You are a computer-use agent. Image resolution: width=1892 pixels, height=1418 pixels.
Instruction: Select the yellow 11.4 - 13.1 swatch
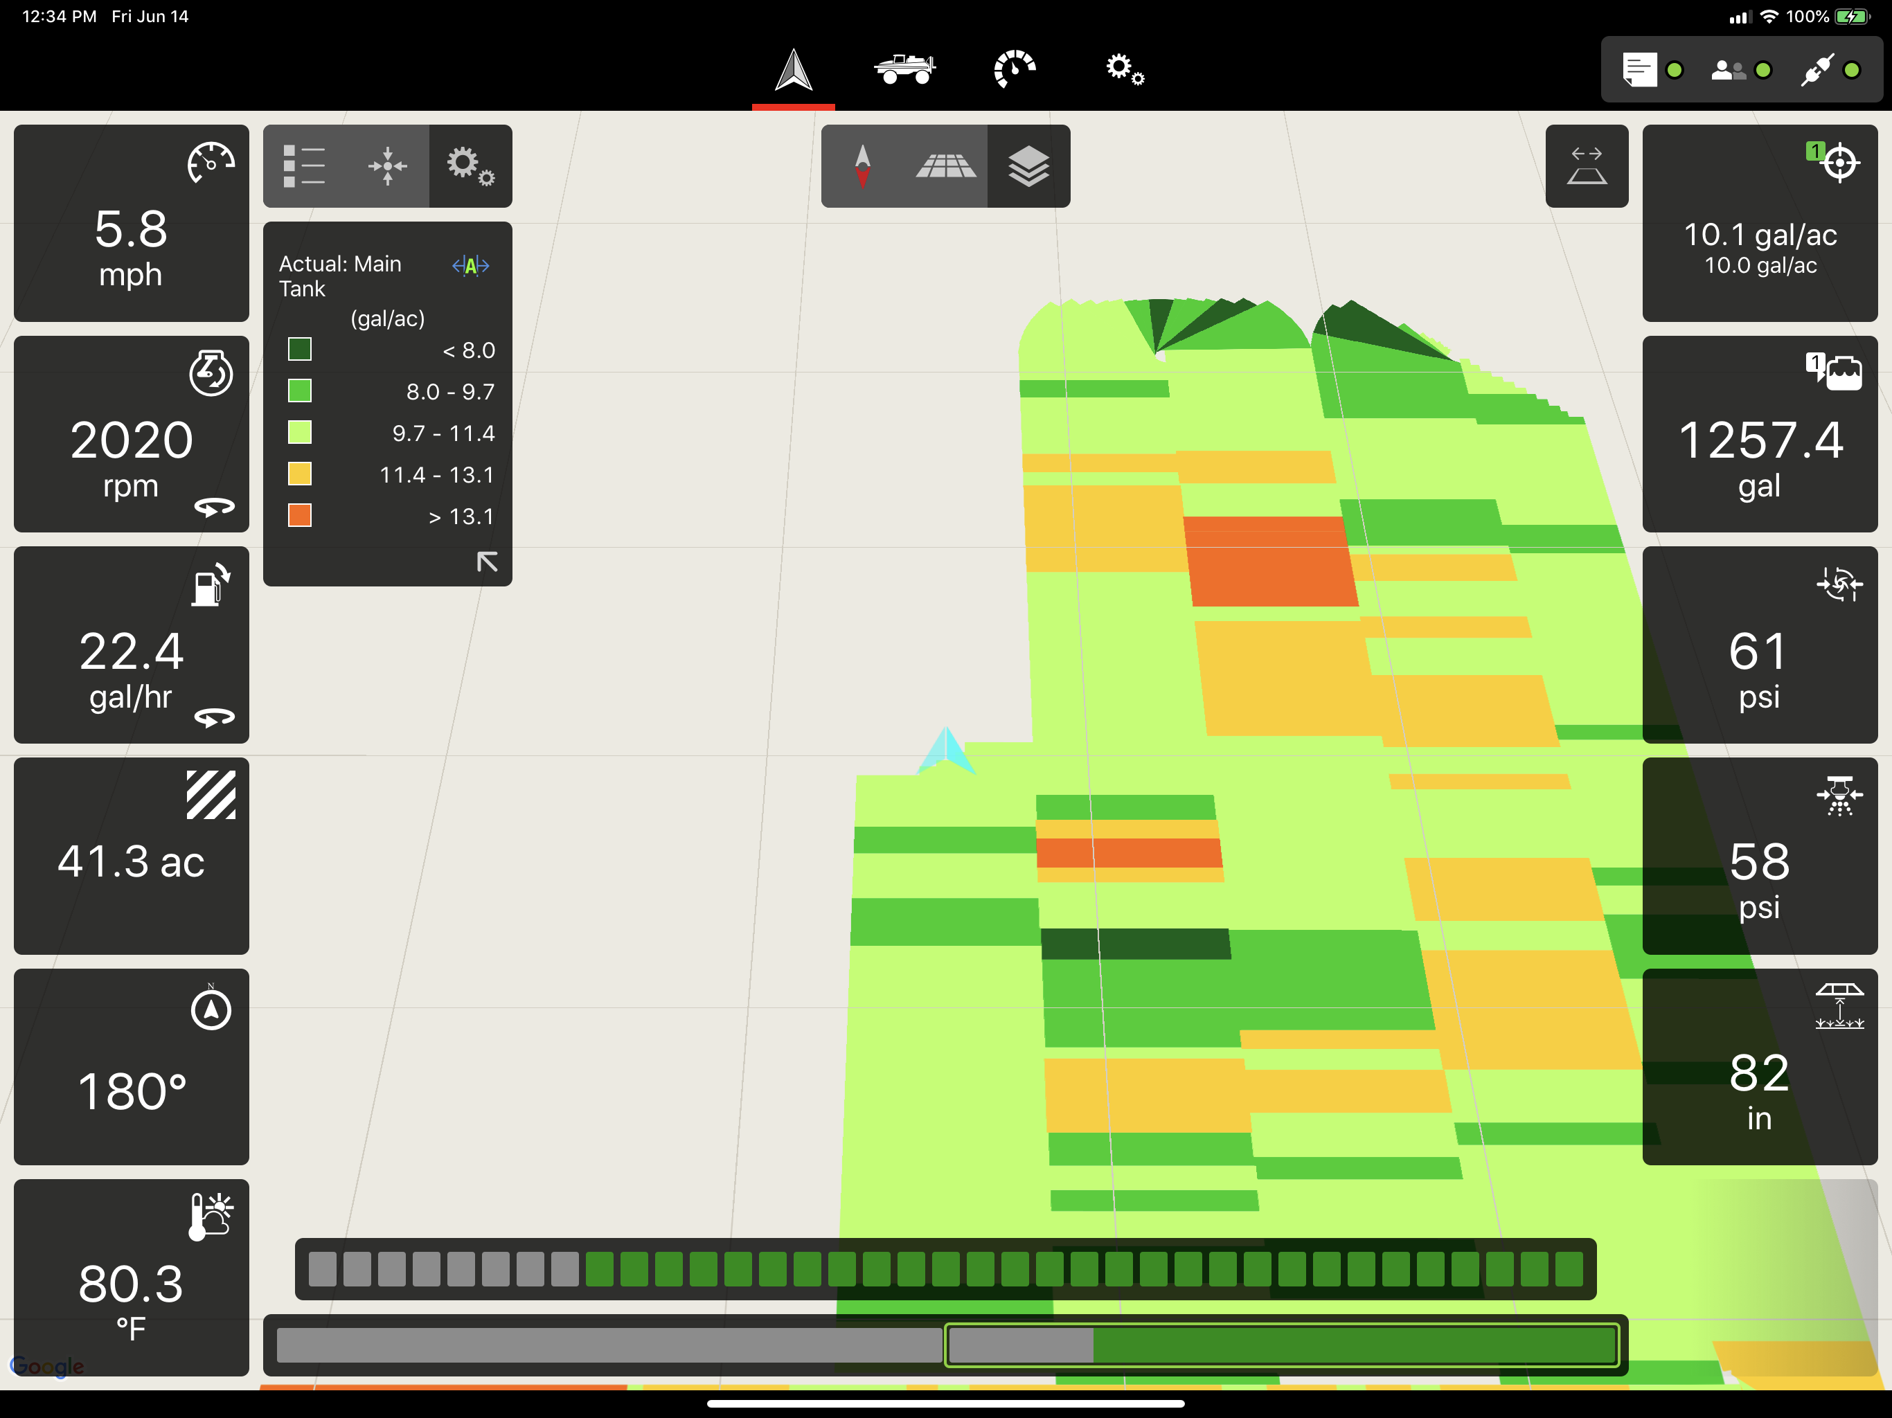tap(299, 474)
